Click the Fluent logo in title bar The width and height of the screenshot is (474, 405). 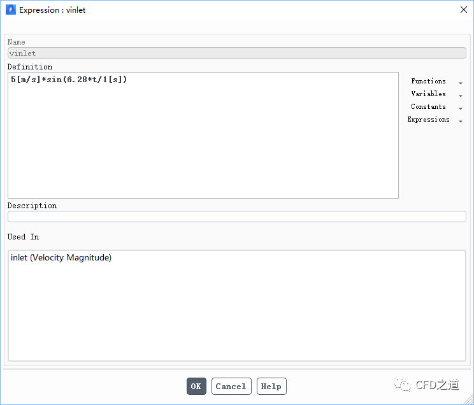pyautogui.click(x=10, y=10)
